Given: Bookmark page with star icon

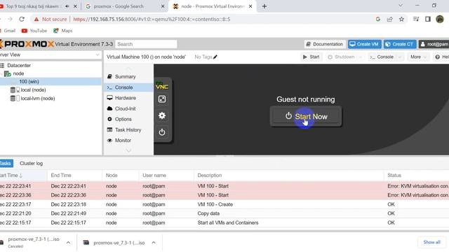Looking at the screenshot, I should (401, 19).
